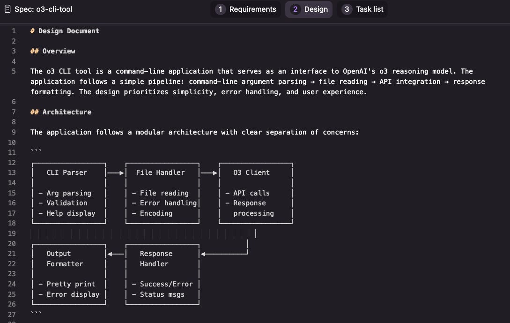Screen dimensions: 510x323
Task: Click '- Arg parsing' diagram entry
Action: click(65, 193)
